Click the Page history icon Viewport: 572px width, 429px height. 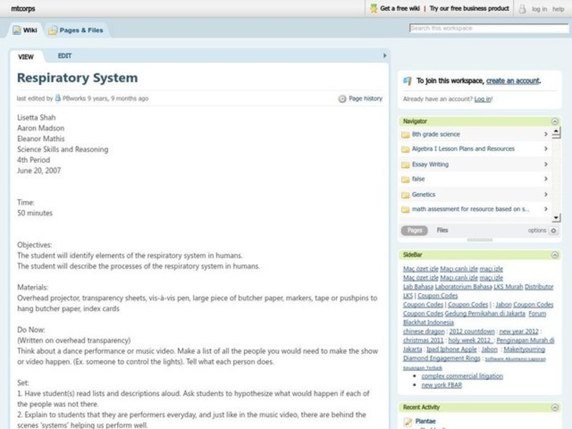pos(344,98)
